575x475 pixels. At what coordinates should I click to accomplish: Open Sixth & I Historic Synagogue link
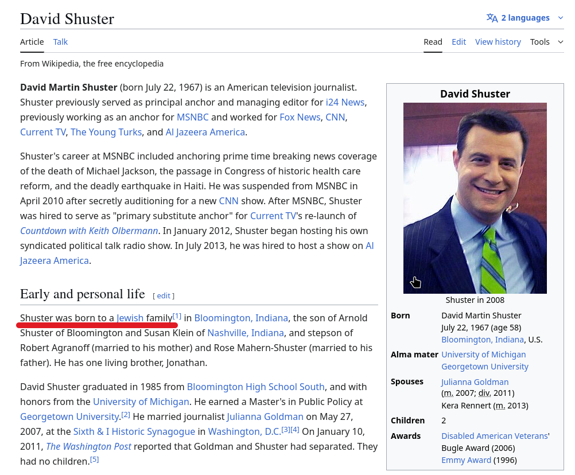click(134, 432)
